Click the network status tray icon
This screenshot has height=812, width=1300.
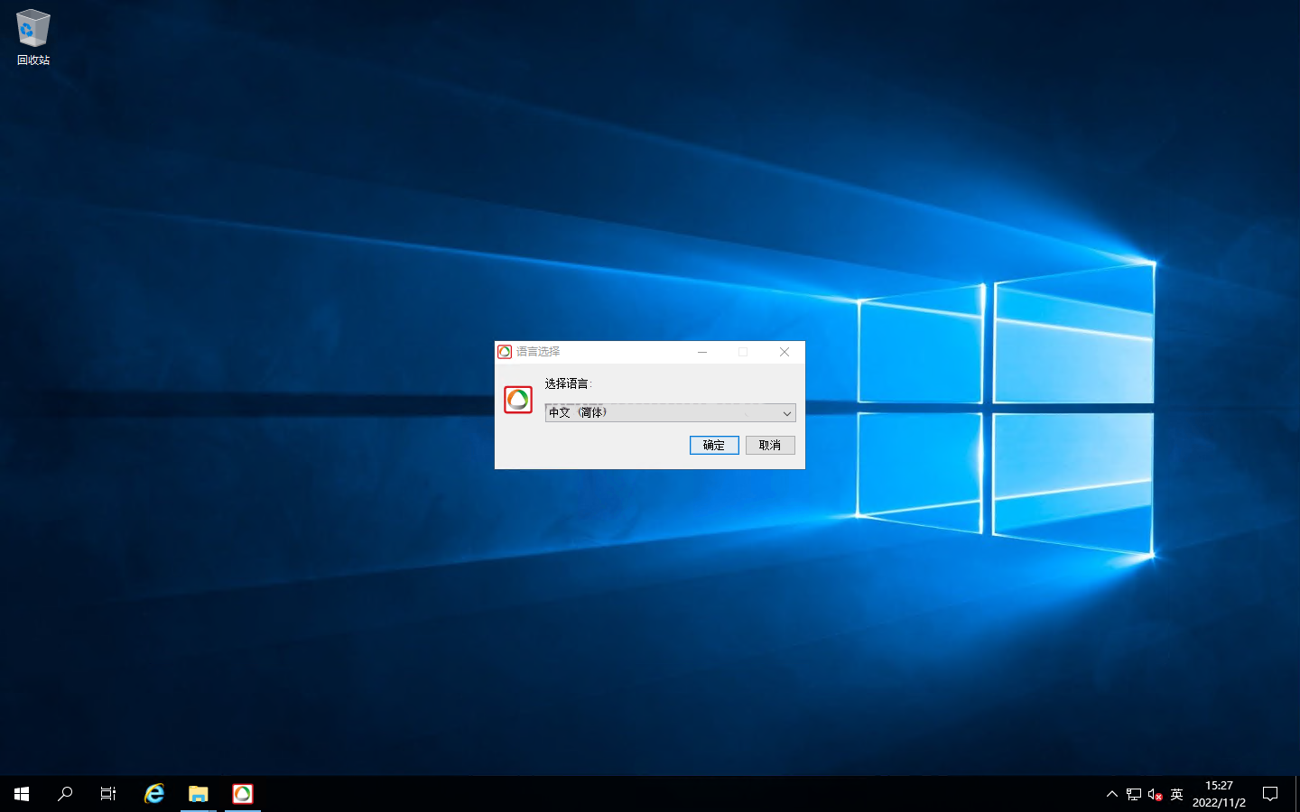[1134, 794]
